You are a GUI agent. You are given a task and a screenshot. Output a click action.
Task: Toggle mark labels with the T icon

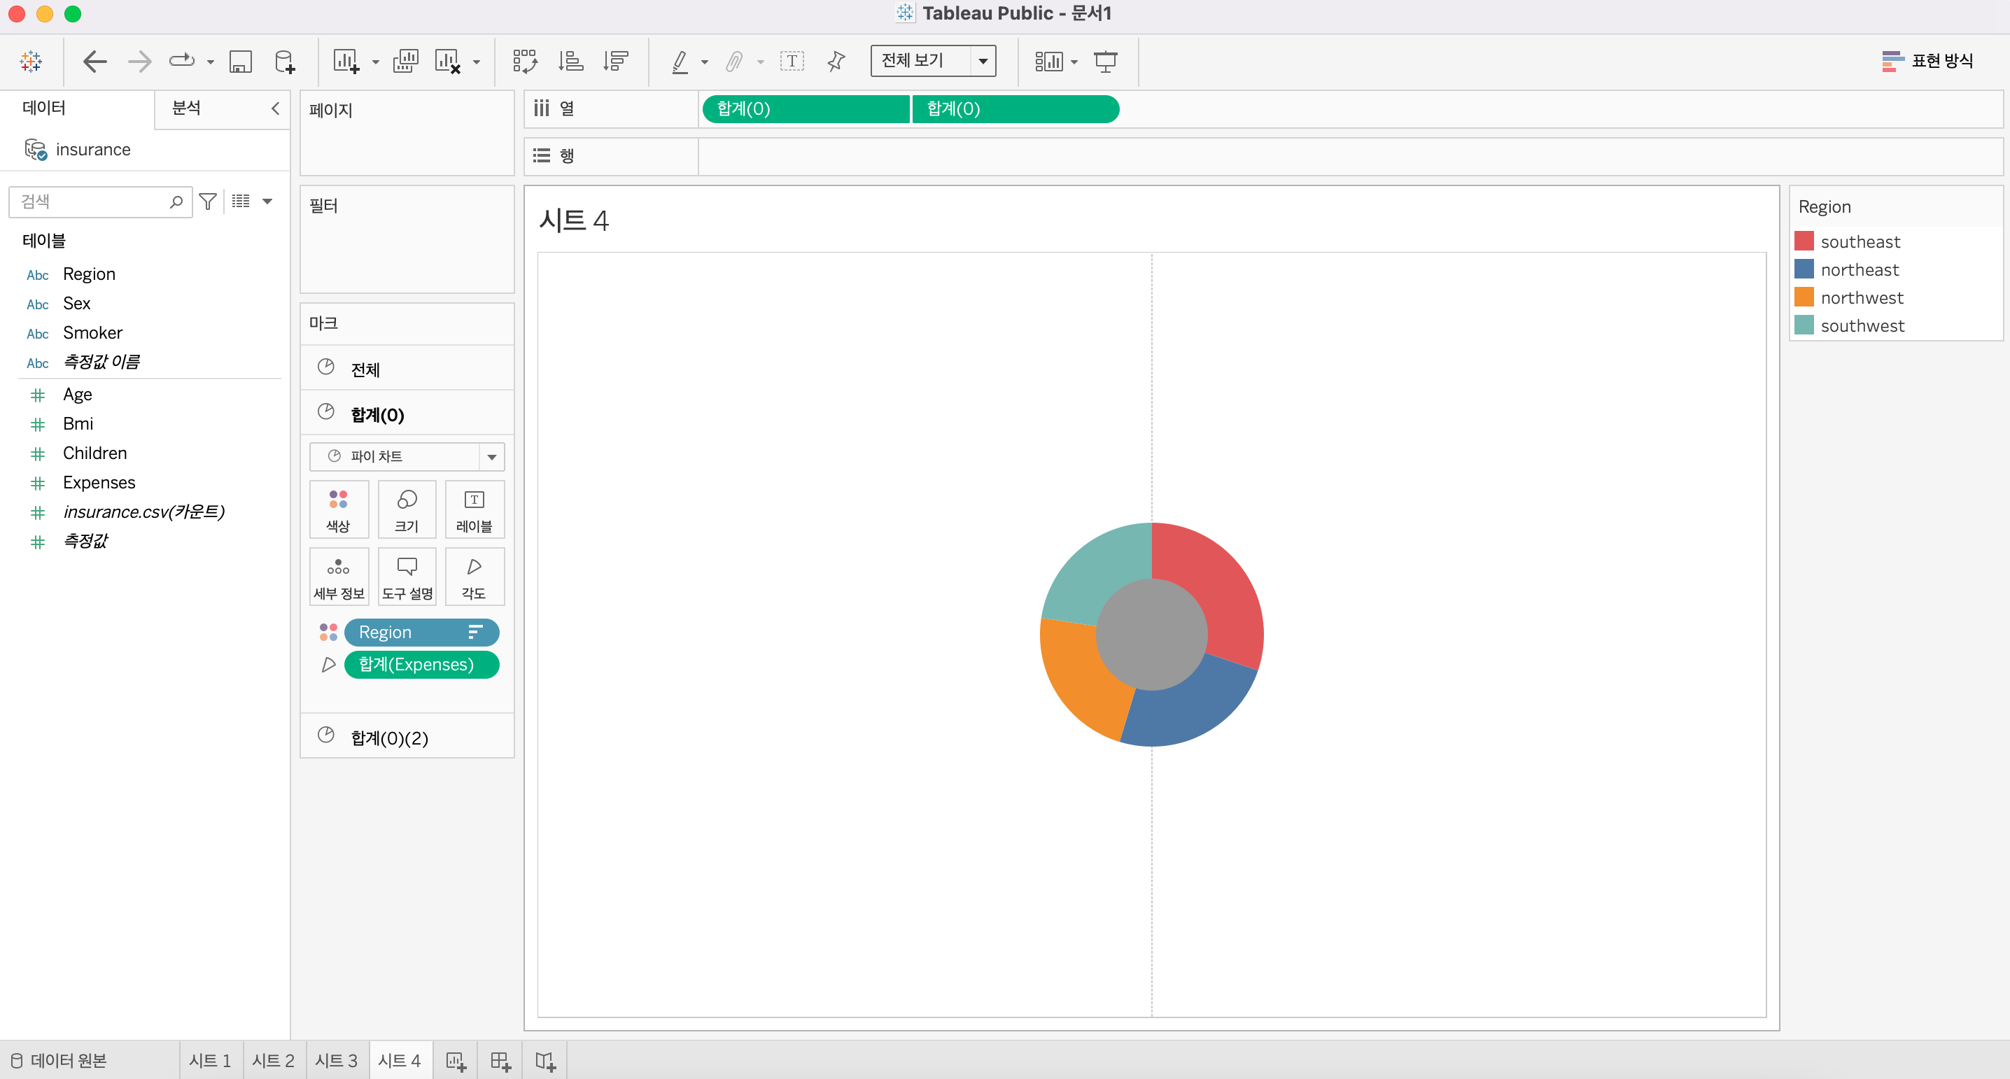click(x=792, y=61)
